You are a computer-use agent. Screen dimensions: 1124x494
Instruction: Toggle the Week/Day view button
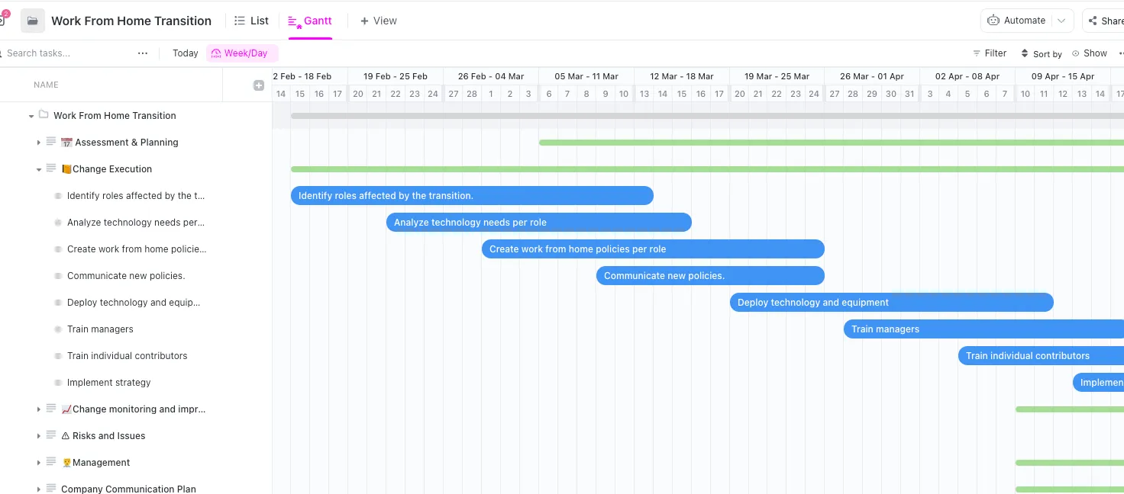(242, 53)
